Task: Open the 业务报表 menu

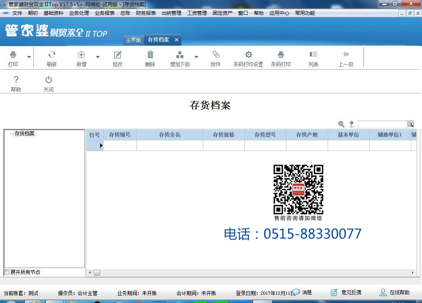Action: tap(105, 13)
